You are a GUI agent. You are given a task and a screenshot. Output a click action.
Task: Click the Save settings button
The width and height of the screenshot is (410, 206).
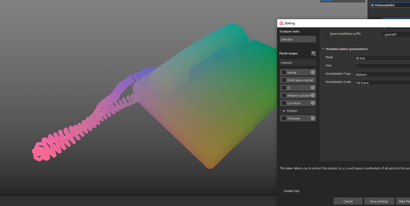[x=379, y=201]
